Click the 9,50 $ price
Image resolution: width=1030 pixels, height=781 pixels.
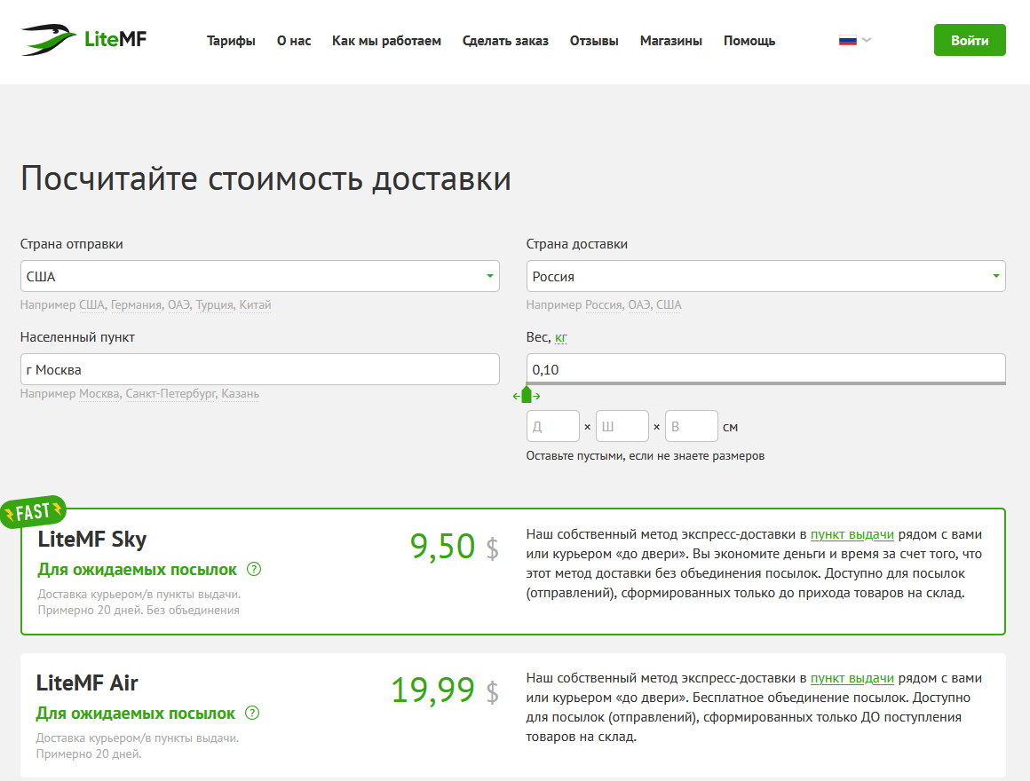(x=454, y=547)
